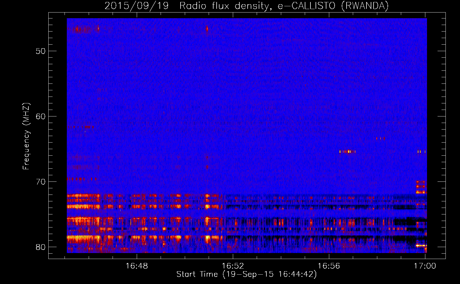Screen dimensions: 460x284
Task: Click the 17:00 time tick label
Action: tap(425, 266)
